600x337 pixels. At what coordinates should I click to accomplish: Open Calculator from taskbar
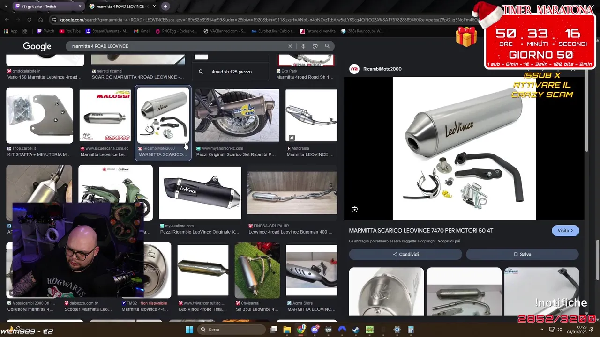(411, 330)
